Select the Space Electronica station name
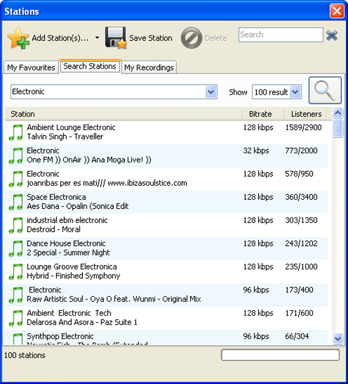 point(56,197)
